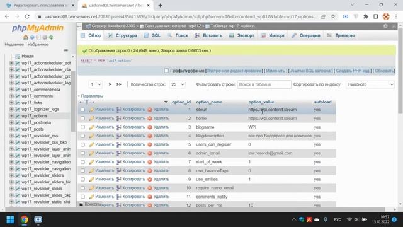Click Inline editing link for the query

click(x=234, y=71)
